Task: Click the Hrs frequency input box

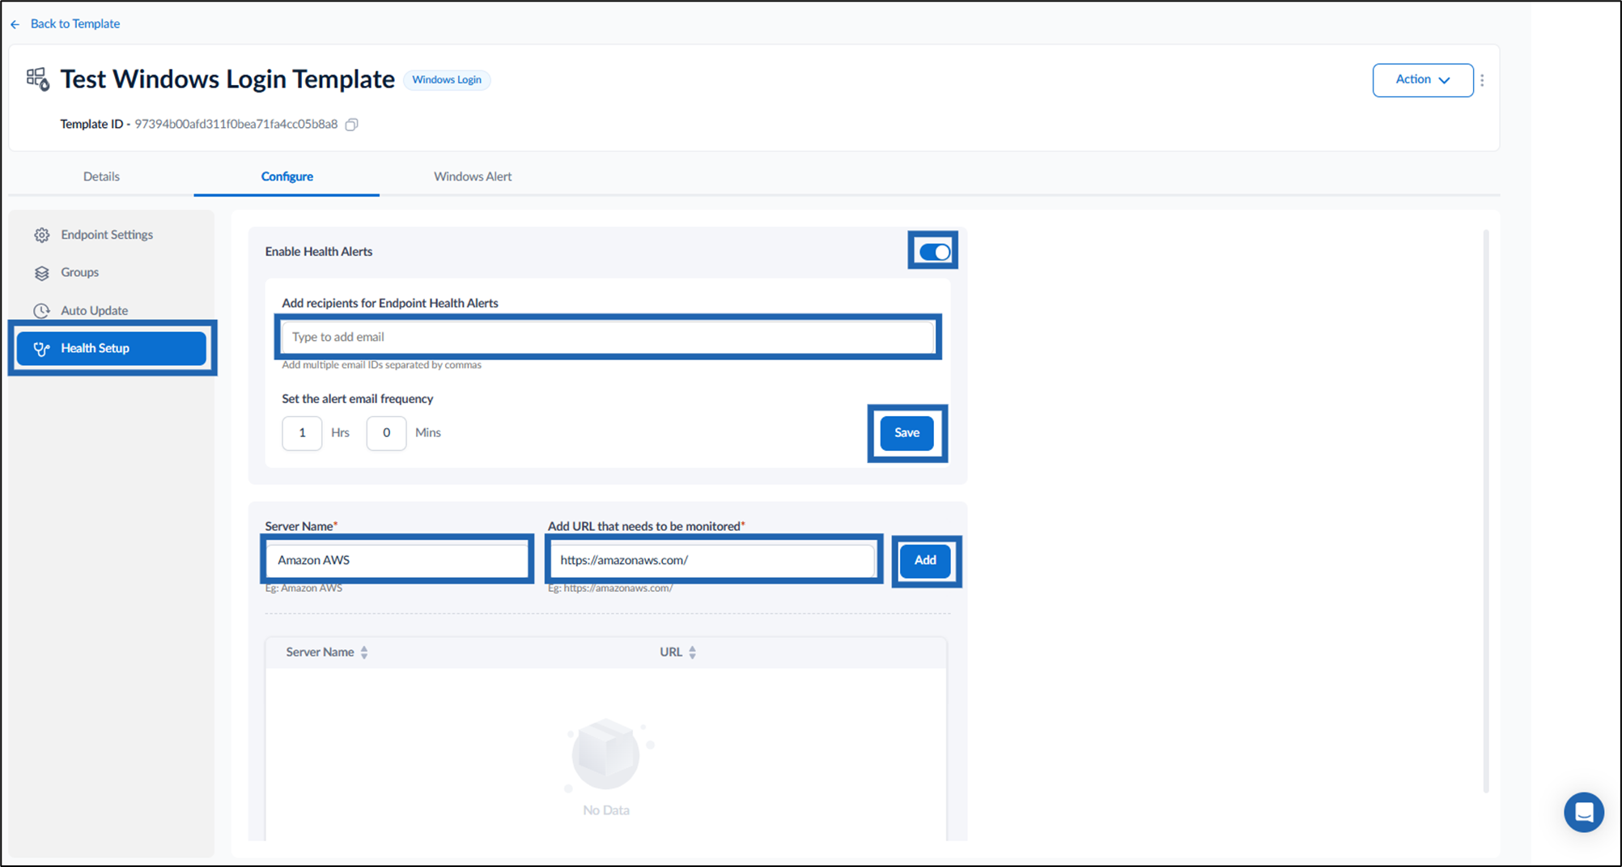Action: tap(302, 433)
